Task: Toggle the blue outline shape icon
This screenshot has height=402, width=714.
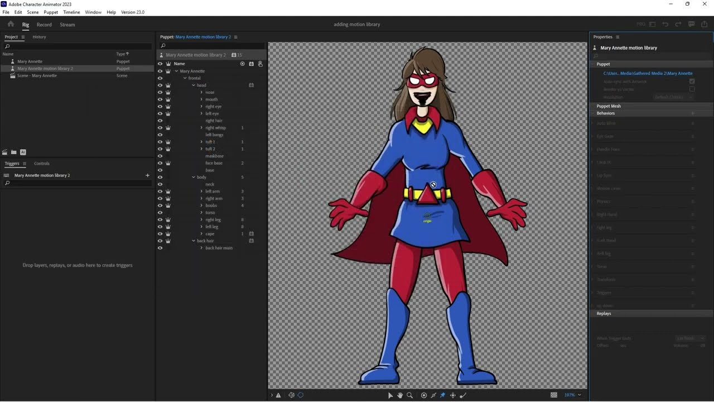Action: tap(300, 395)
